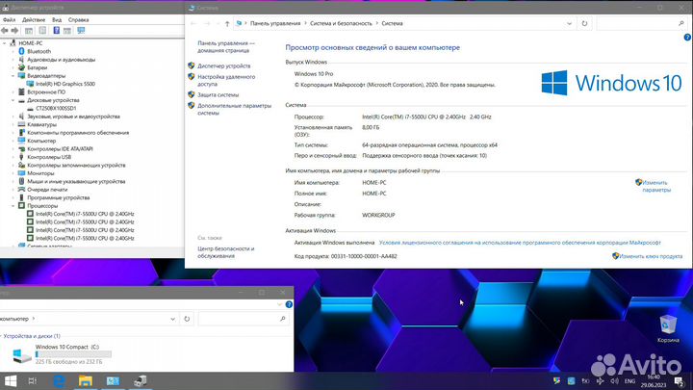Click the search box in Система window

pyautogui.click(x=641, y=23)
